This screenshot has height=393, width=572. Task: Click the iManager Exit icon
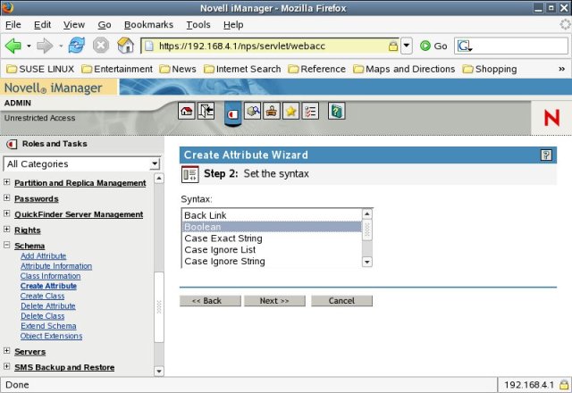[x=206, y=111]
